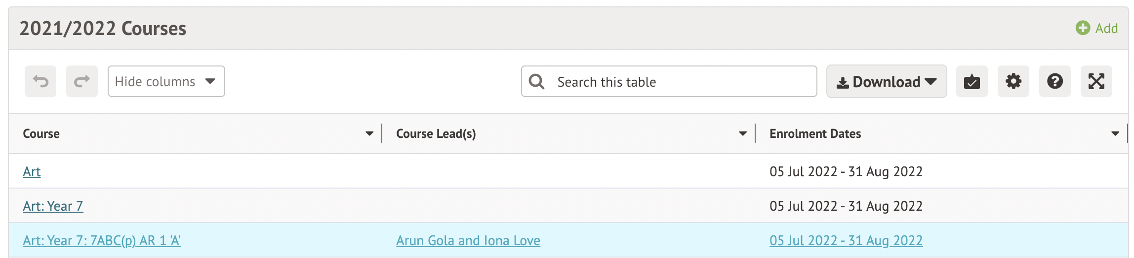This screenshot has height=258, width=1134.
Task: Open the Art course link
Action: pyautogui.click(x=32, y=172)
